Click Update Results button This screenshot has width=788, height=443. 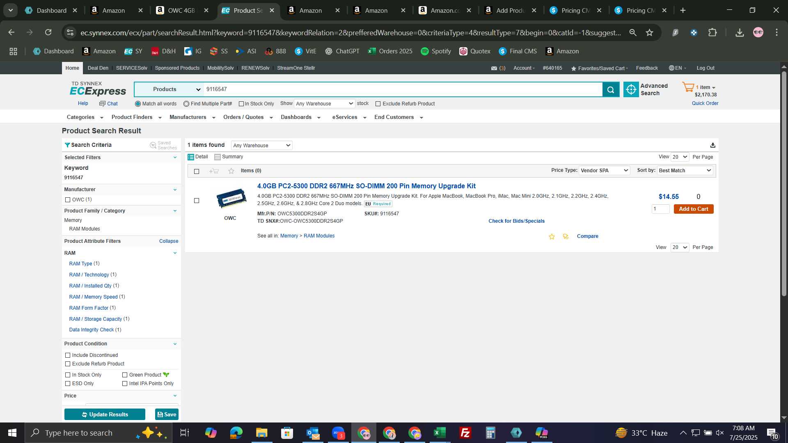105,415
